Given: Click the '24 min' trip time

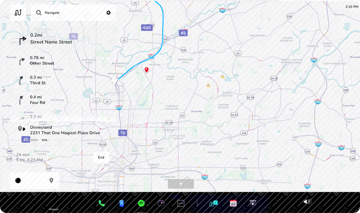Looking at the screenshot, I should (23, 154).
